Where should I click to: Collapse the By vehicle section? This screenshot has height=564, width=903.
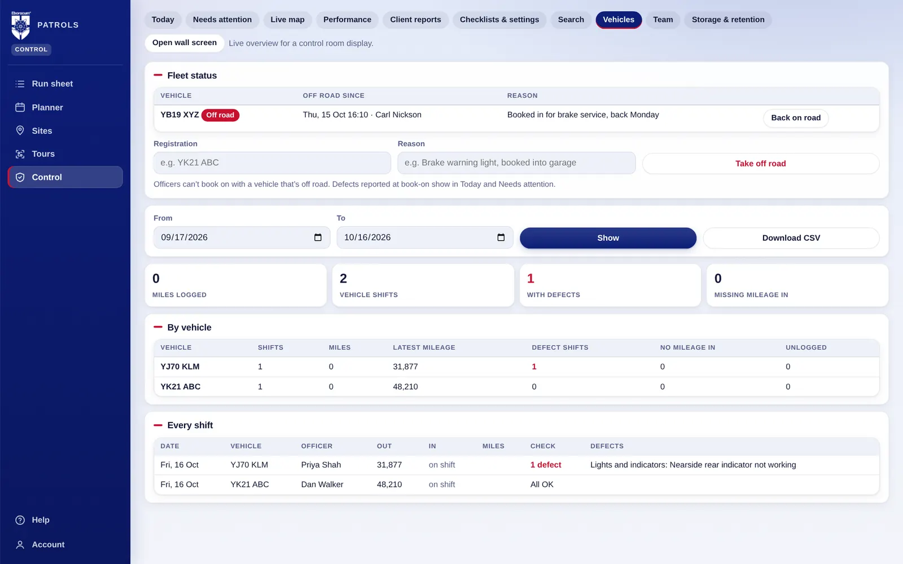click(x=158, y=327)
